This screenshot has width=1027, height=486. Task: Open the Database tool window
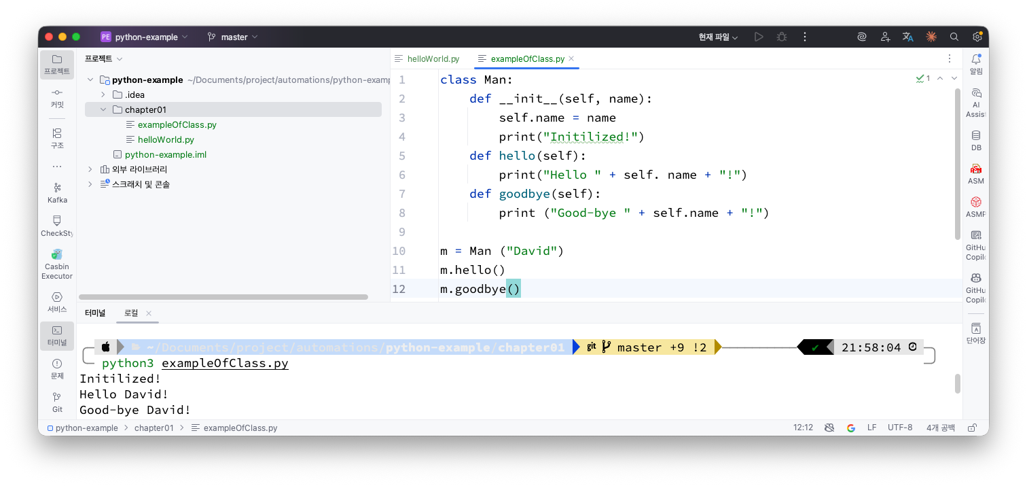point(975,140)
